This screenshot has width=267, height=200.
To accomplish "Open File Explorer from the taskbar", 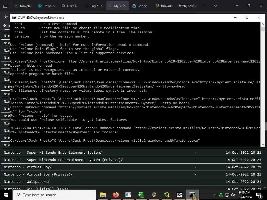I will (103, 195).
